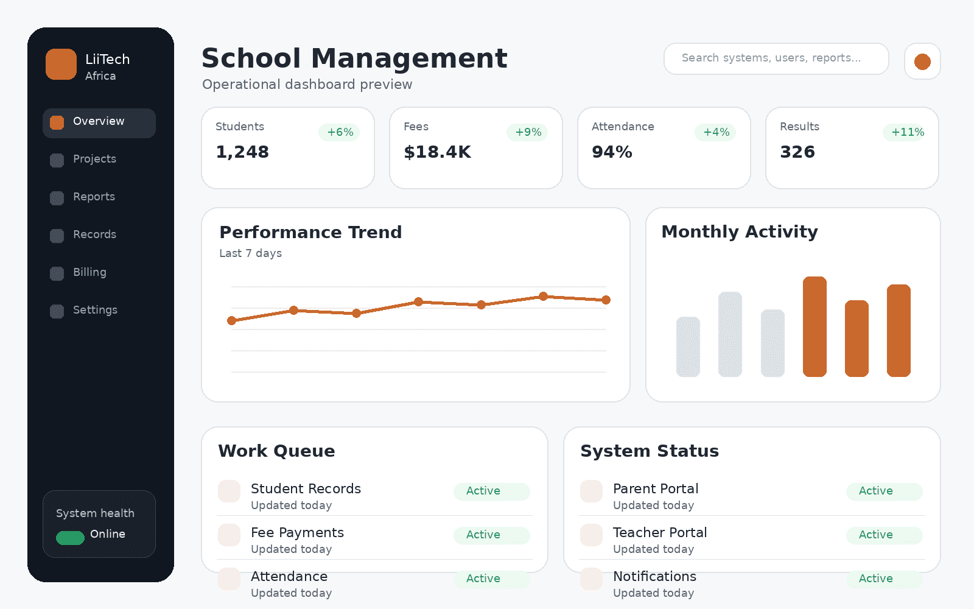Open the Reports menu item

[99, 199]
